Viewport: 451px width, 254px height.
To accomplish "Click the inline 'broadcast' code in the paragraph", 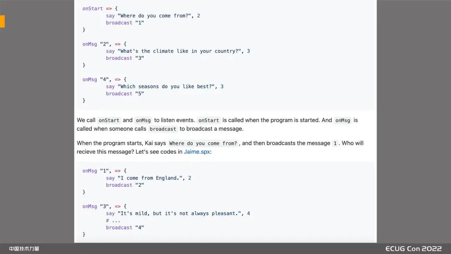I will click(163, 129).
